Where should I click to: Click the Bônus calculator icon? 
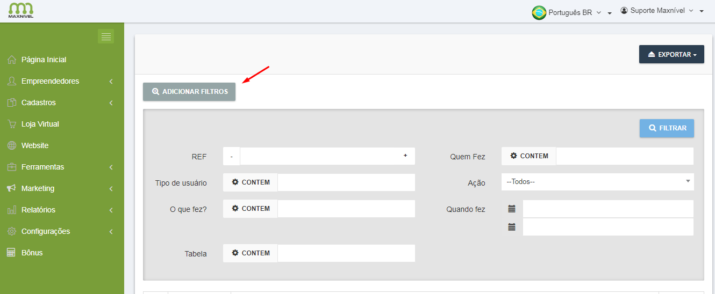11,253
